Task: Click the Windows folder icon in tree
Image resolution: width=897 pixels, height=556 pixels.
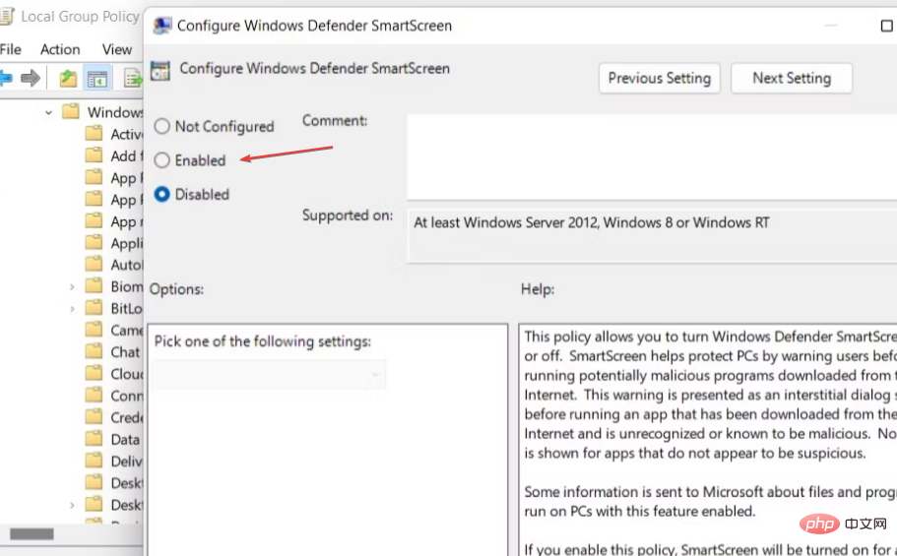Action: (x=70, y=111)
